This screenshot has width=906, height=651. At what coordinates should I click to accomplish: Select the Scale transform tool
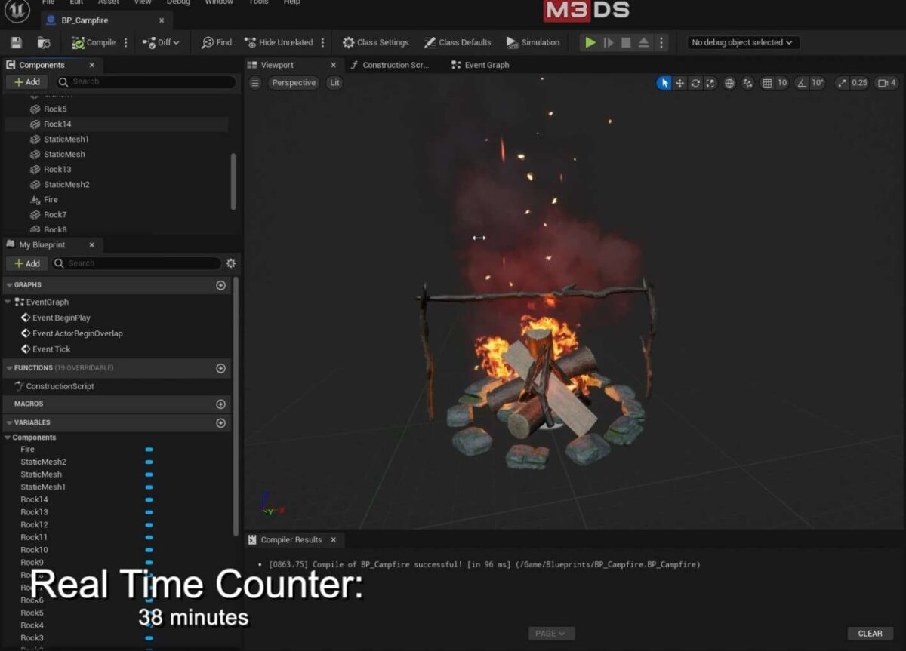(x=710, y=83)
